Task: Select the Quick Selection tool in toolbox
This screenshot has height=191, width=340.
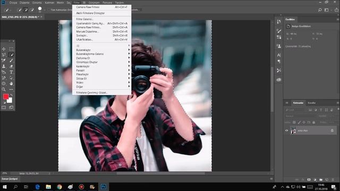Action: click(11, 55)
